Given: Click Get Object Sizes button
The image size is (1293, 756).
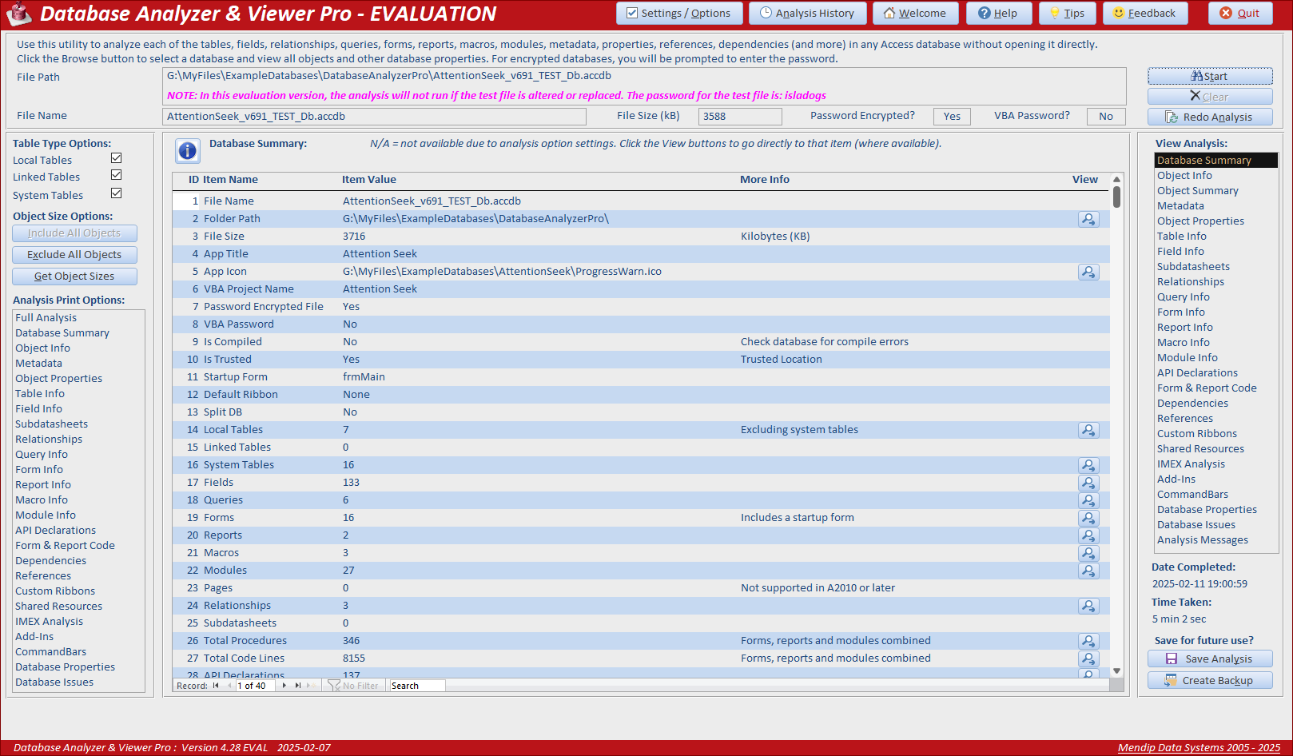Looking at the screenshot, I should [74, 277].
